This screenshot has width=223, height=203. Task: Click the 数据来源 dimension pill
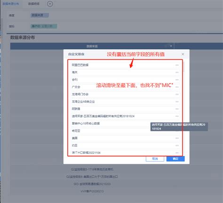pos(40,15)
